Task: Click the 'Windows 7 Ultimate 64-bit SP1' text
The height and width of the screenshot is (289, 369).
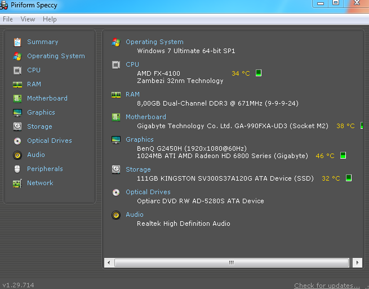Action: point(186,51)
